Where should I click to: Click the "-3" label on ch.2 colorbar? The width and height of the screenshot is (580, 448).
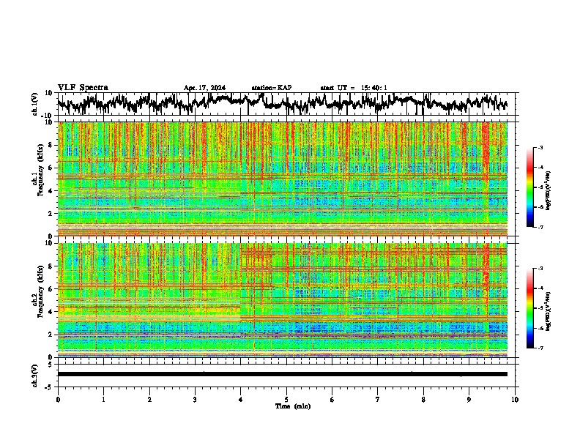[540, 269]
